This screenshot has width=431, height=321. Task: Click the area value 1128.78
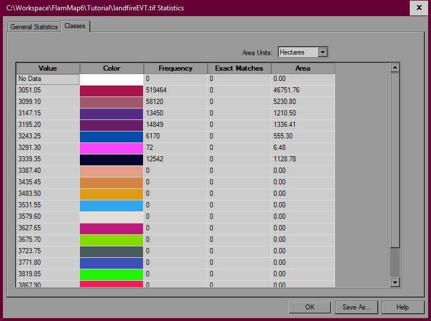point(285,159)
